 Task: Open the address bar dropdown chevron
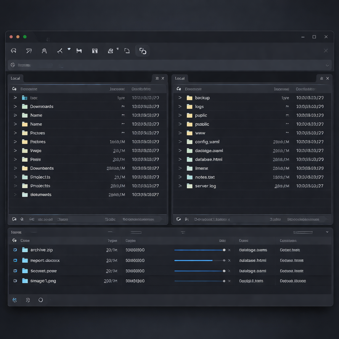[327, 65]
